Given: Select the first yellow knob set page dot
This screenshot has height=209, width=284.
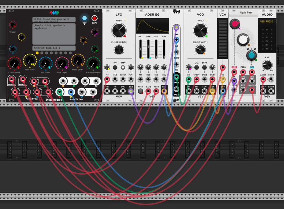Looking at the screenshot, I should click(37, 53).
